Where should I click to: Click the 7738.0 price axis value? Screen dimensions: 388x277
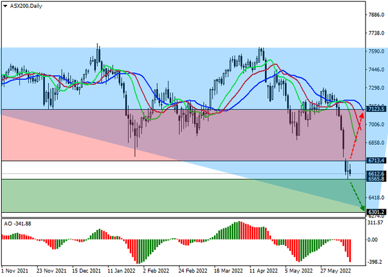click(376, 33)
